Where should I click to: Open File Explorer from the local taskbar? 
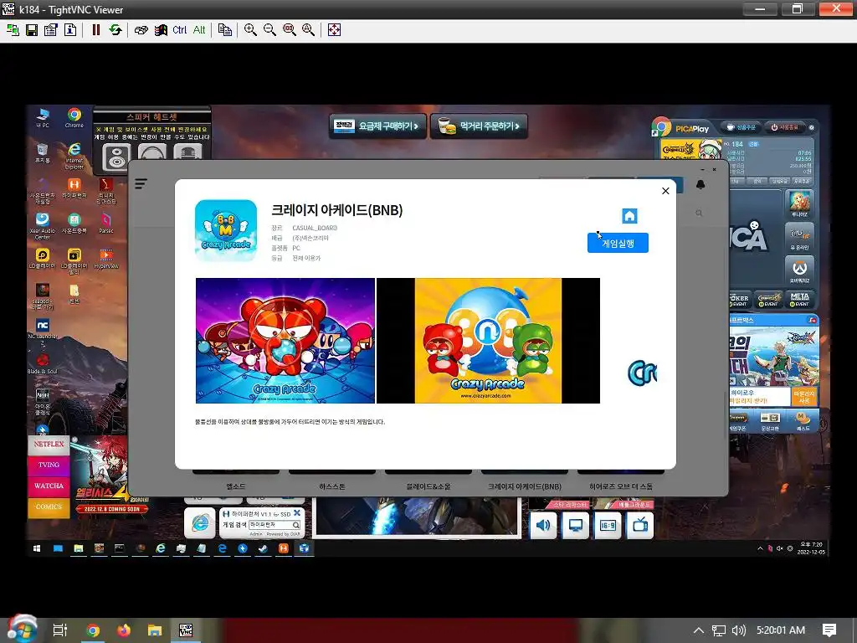155,630
